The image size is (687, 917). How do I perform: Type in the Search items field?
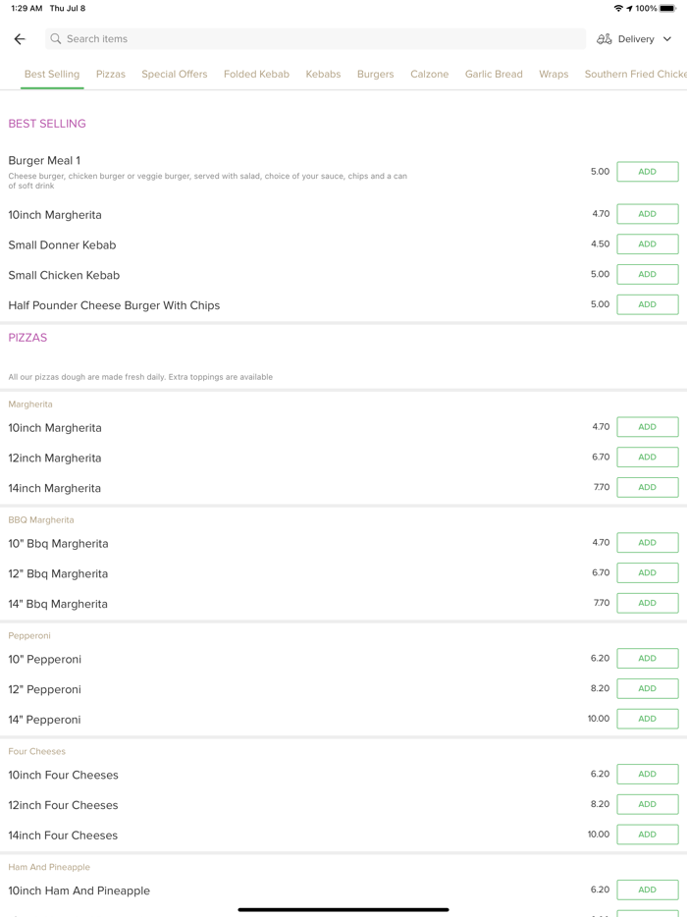point(314,39)
